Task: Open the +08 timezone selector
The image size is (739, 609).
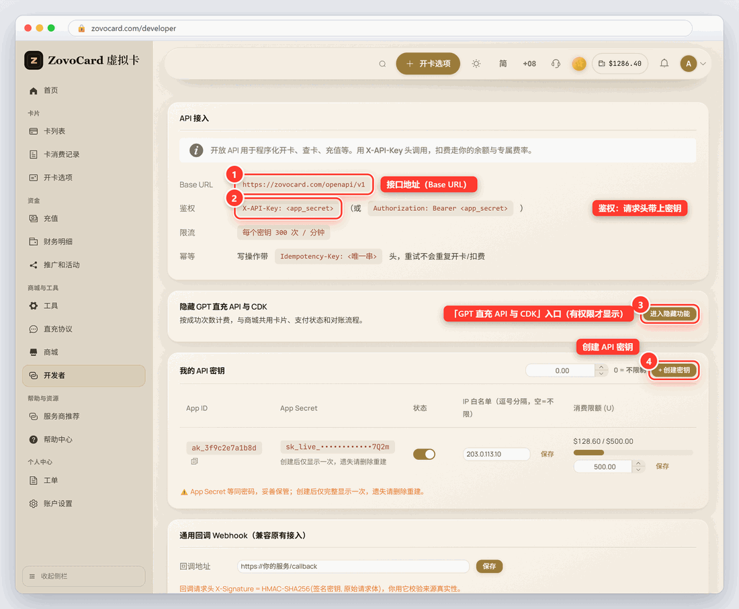Action: [x=529, y=64]
